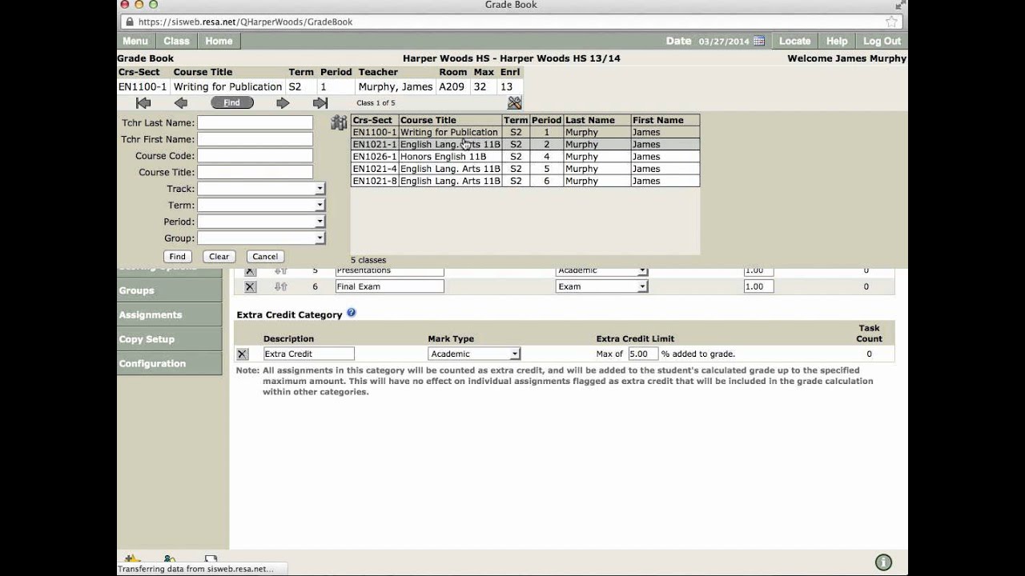Click the Course Title input field
This screenshot has width=1025, height=576.
(x=255, y=172)
